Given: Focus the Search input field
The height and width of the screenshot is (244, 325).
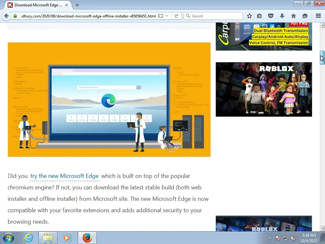Looking at the screenshot, I should [x=213, y=16].
